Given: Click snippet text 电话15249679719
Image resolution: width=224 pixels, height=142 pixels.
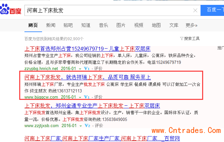Looking at the screenshot, I should click(164, 62).
